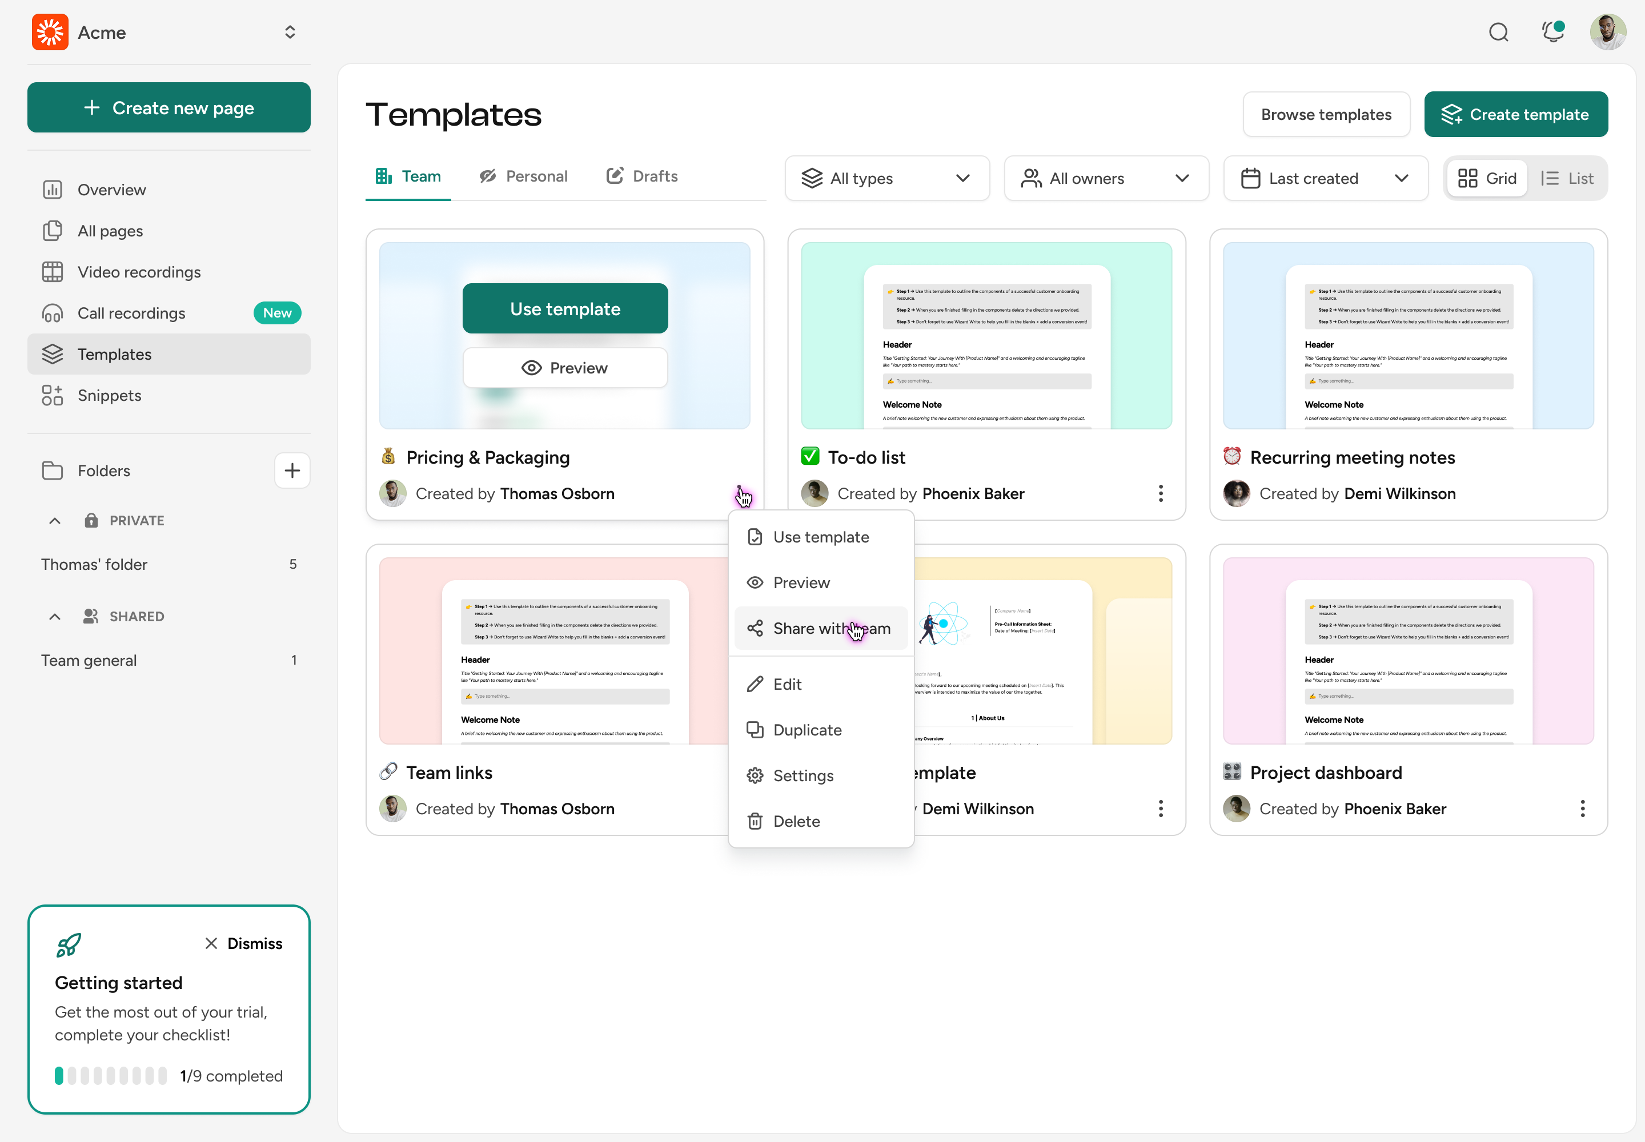Screen dimensions: 1645x1142
Task: Click the trash icon next to Delete
Action: tap(755, 822)
